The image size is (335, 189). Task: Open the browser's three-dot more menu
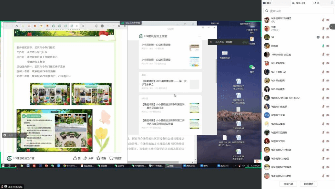coord(107,26)
